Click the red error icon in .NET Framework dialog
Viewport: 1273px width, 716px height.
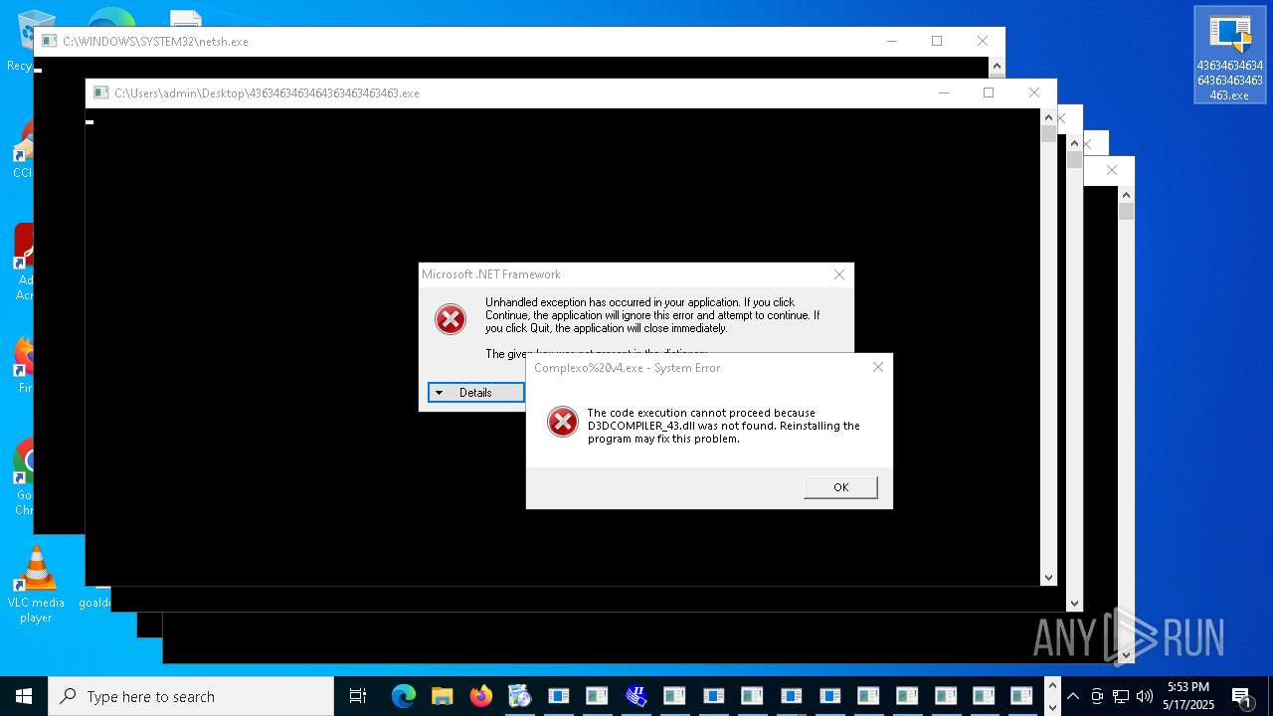tap(451, 319)
